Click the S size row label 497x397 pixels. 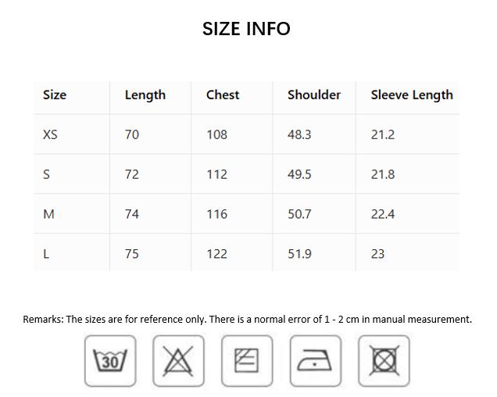coord(46,174)
